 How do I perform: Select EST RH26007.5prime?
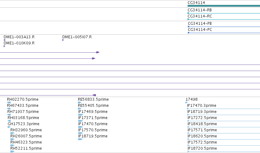[x=26, y=136]
